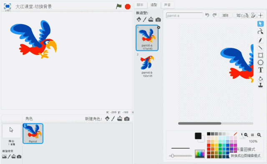Image resolution: width=267 pixels, height=164 pixels.
Task: Open the 造型 costumes tab
Action: (154, 5)
